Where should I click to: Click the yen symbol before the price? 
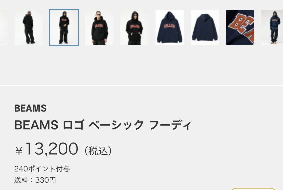(x=19, y=151)
